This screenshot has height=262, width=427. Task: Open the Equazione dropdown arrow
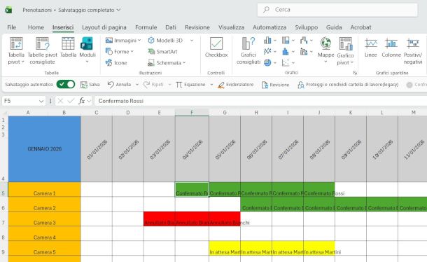pyautogui.click(x=211, y=85)
